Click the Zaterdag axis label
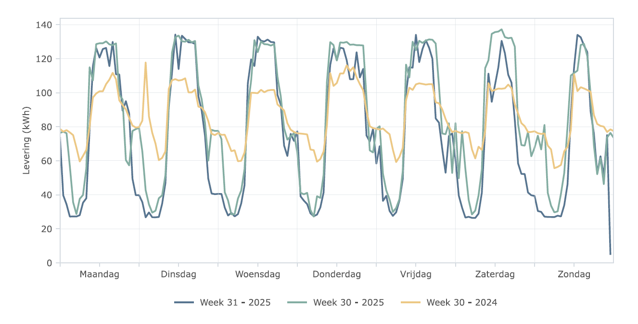 coord(495,274)
